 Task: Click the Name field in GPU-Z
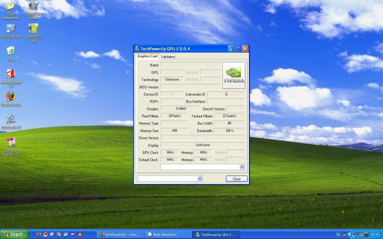pos(190,65)
